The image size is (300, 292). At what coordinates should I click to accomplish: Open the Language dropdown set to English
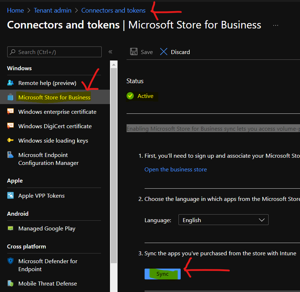(223, 220)
